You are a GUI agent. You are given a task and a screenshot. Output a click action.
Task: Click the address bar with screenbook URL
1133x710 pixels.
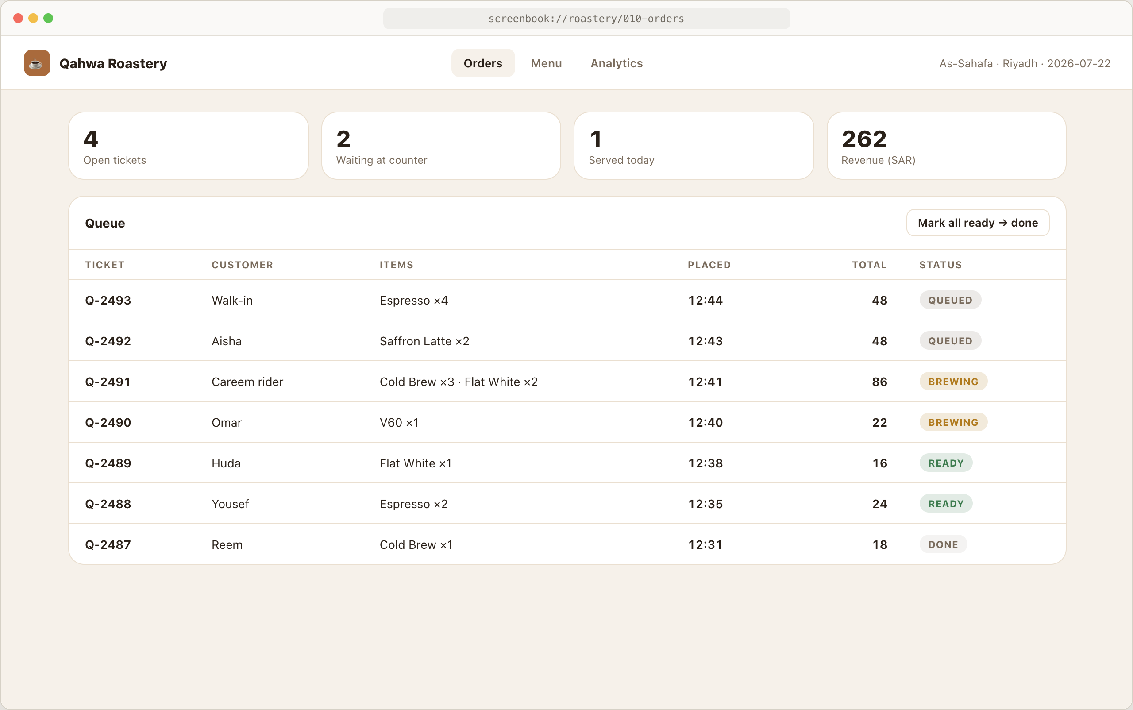pyautogui.click(x=586, y=18)
